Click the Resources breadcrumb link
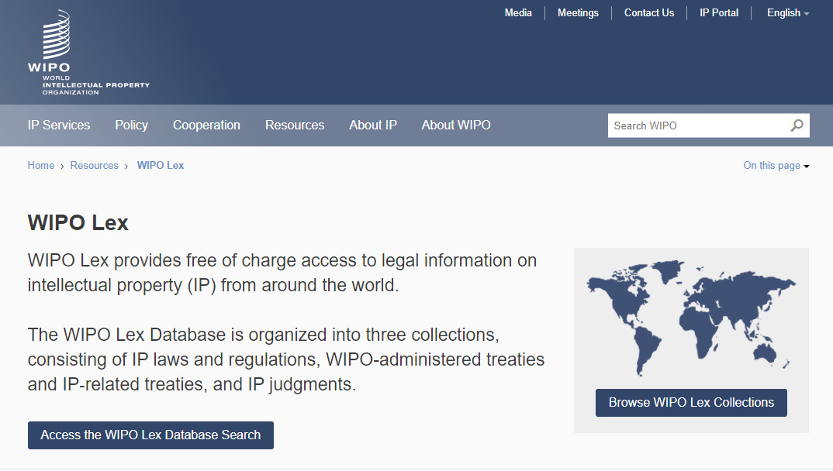833x471 pixels. click(94, 166)
